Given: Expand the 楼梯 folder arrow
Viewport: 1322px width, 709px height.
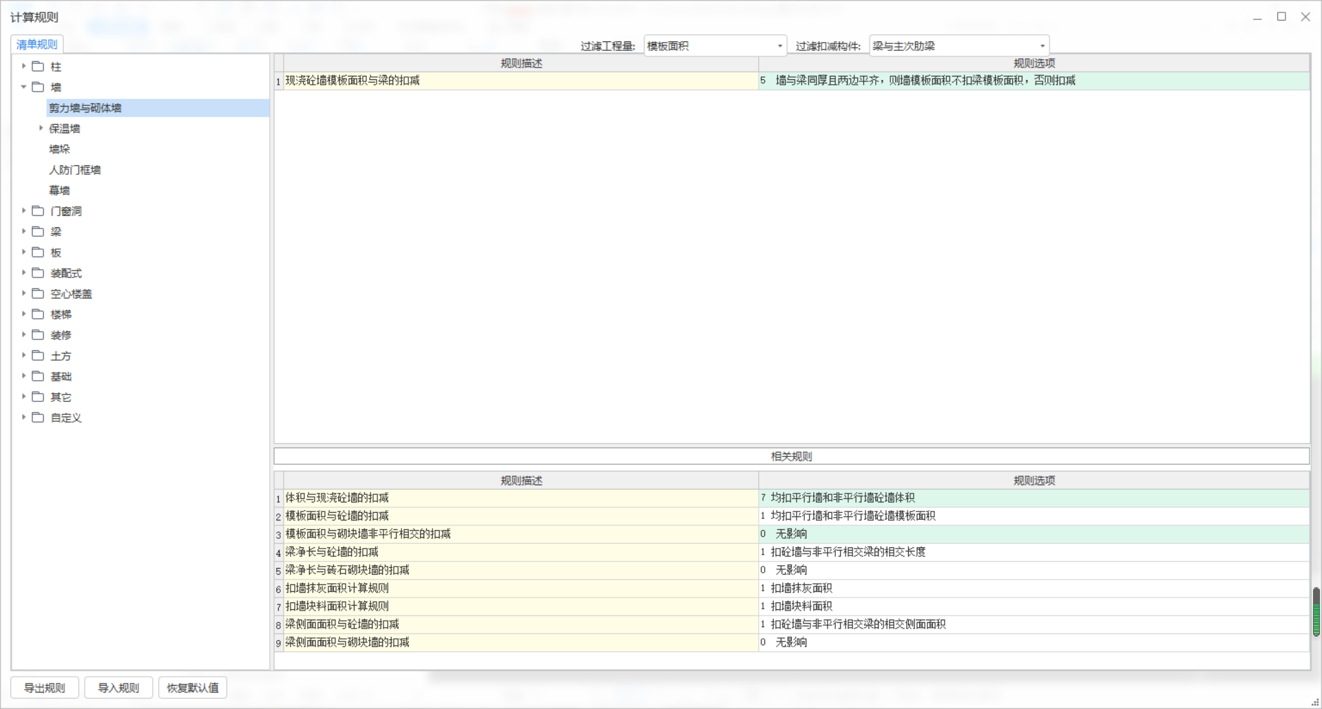Looking at the screenshot, I should (x=23, y=314).
